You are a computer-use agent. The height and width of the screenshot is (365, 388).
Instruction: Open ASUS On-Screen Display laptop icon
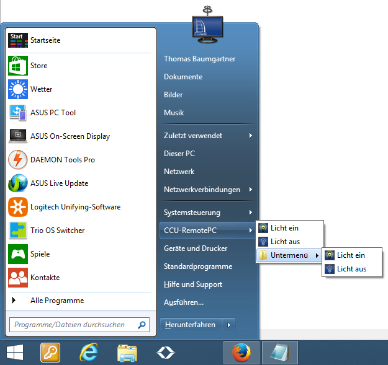(18, 136)
